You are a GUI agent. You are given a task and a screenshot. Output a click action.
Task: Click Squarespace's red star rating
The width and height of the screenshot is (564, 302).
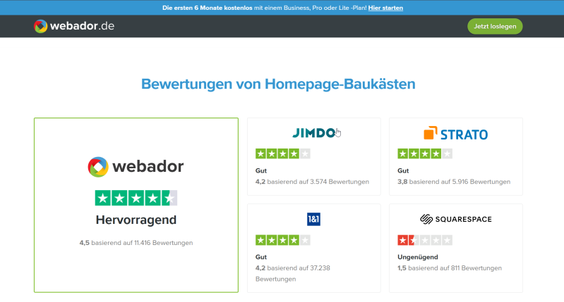pyautogui.click(x=425, y=240)
